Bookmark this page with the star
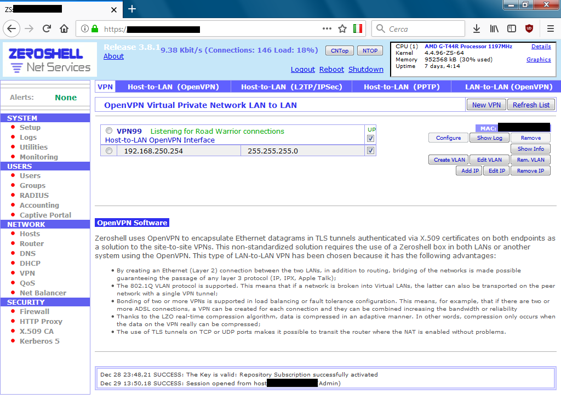The height and width of the screenshot is (399, 561). [342, 29]
